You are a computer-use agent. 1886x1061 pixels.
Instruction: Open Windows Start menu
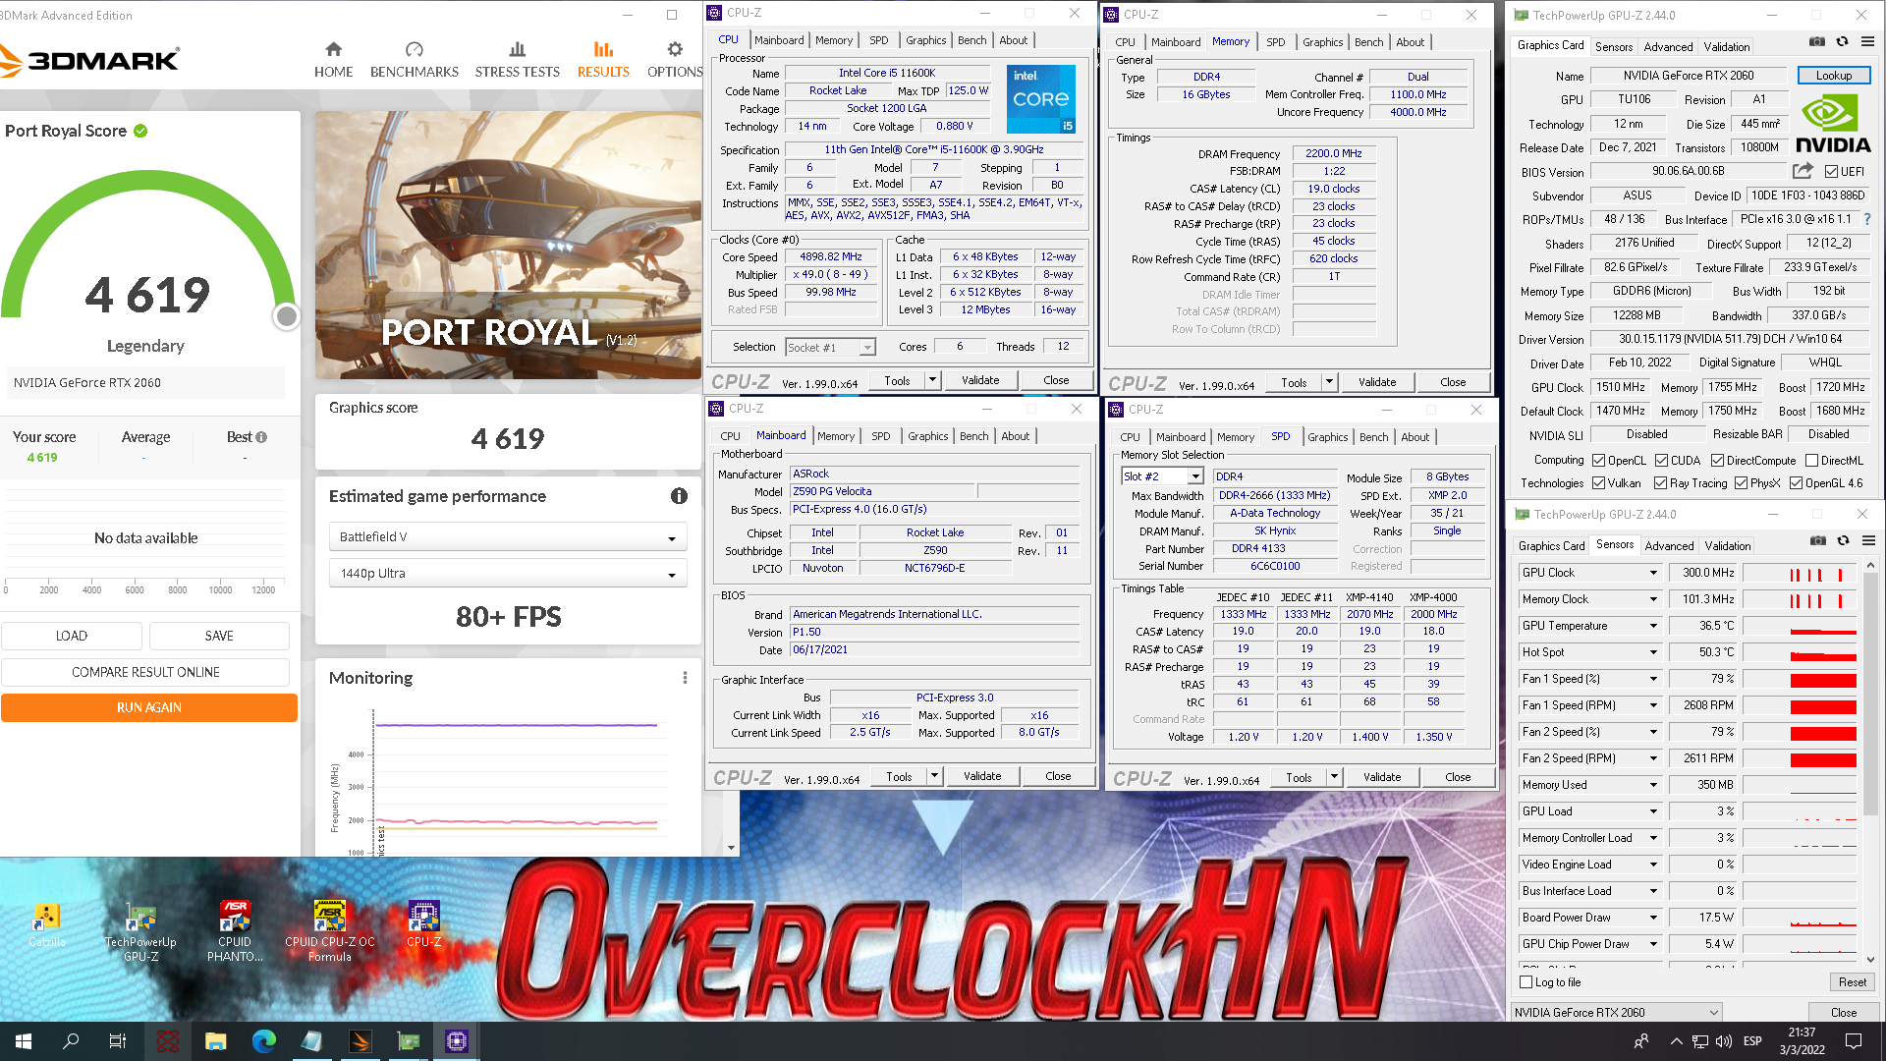24,1041
